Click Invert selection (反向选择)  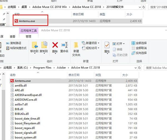pyautogui.click(x=139, y=53)
